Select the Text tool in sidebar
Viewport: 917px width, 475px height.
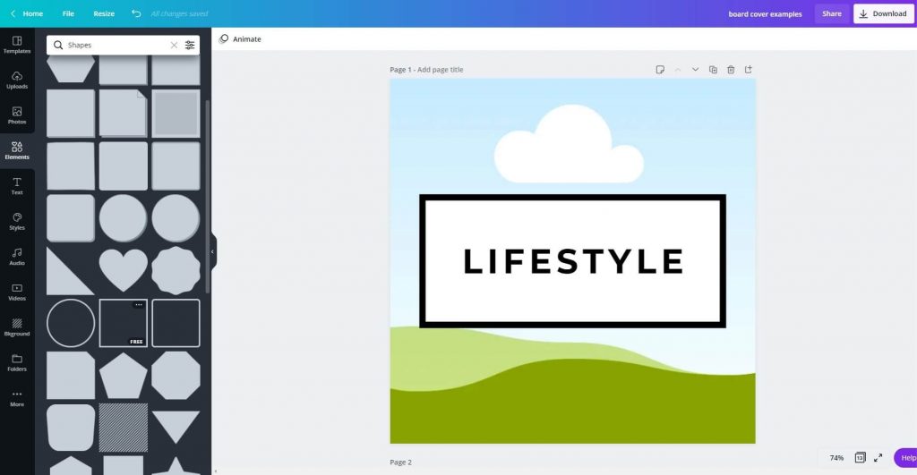tap(17, 186)
